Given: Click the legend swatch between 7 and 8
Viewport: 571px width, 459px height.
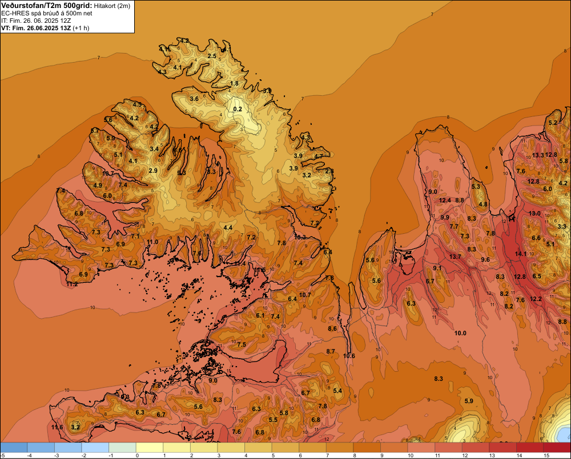Looking at the screenshot, I should [339, 448].
